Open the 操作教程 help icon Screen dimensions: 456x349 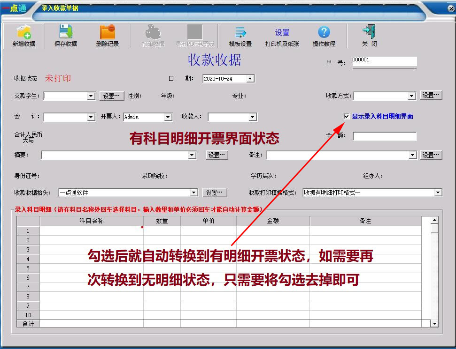coord(324,32)
